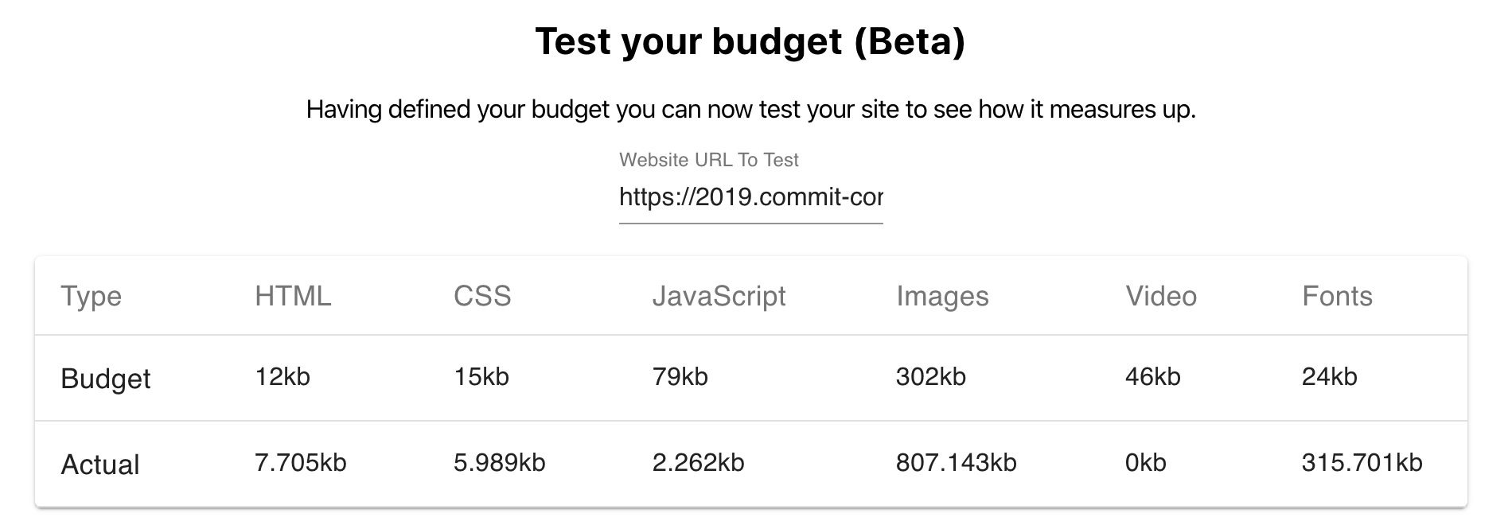Click the 12kb HTML budget cell

(x=283, y=376)
